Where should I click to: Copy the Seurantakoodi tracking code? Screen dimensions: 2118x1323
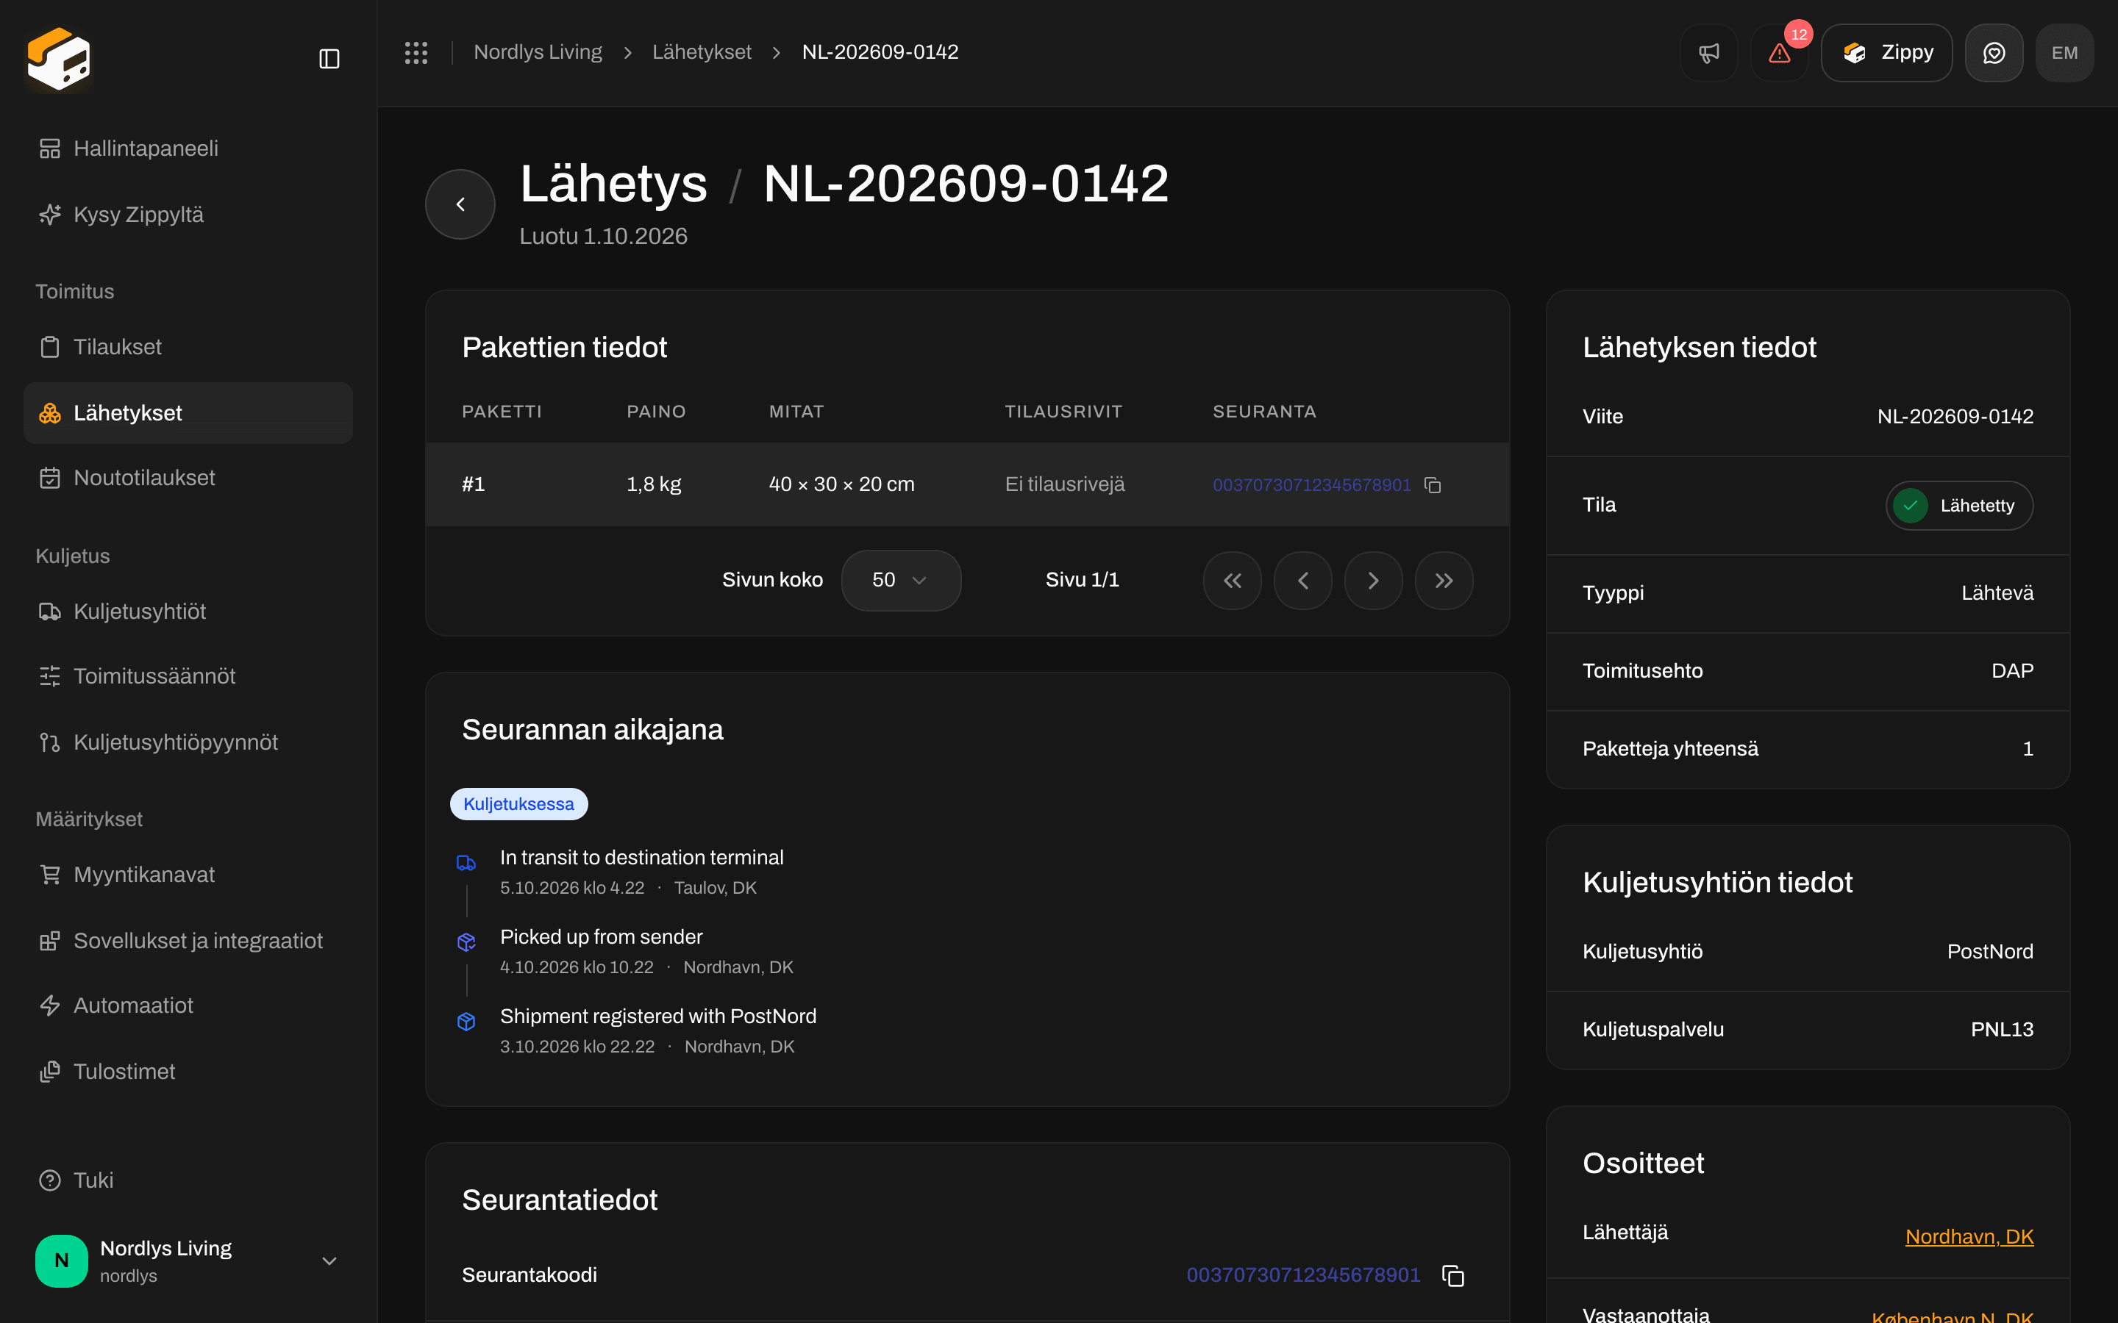[1453, 1276]
